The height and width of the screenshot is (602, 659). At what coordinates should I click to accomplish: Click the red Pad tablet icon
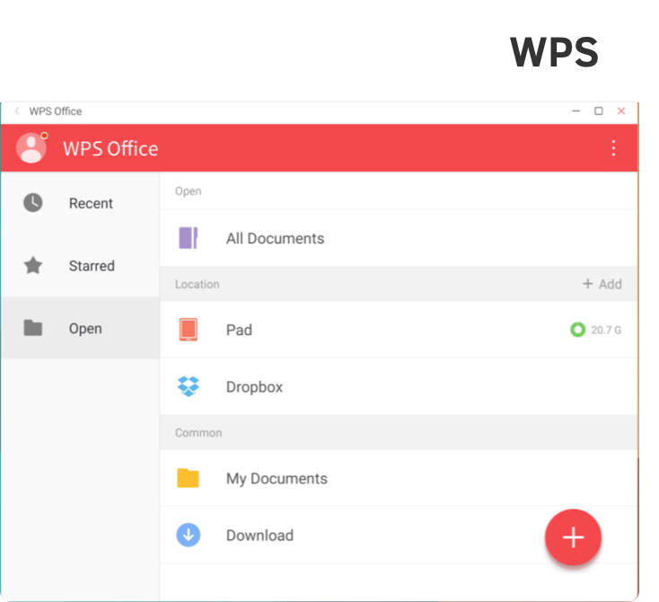point(188,330)
